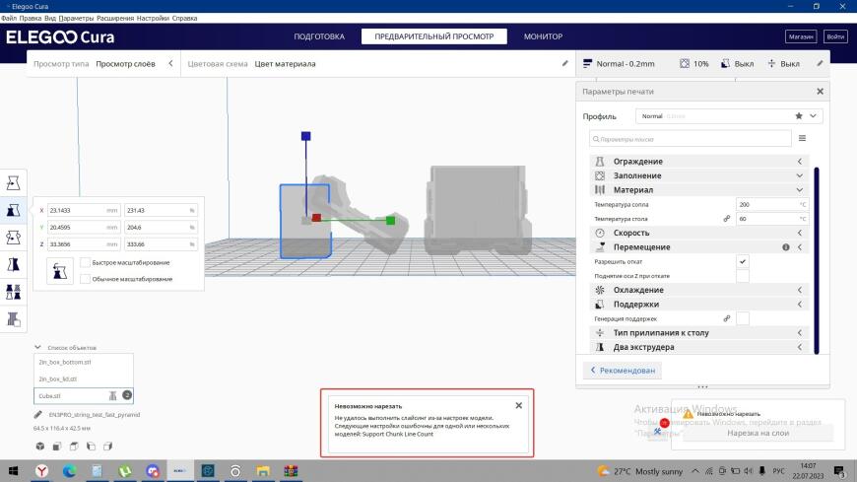Select the Mirror tool in left toolbar

click(x=13, y=265)
